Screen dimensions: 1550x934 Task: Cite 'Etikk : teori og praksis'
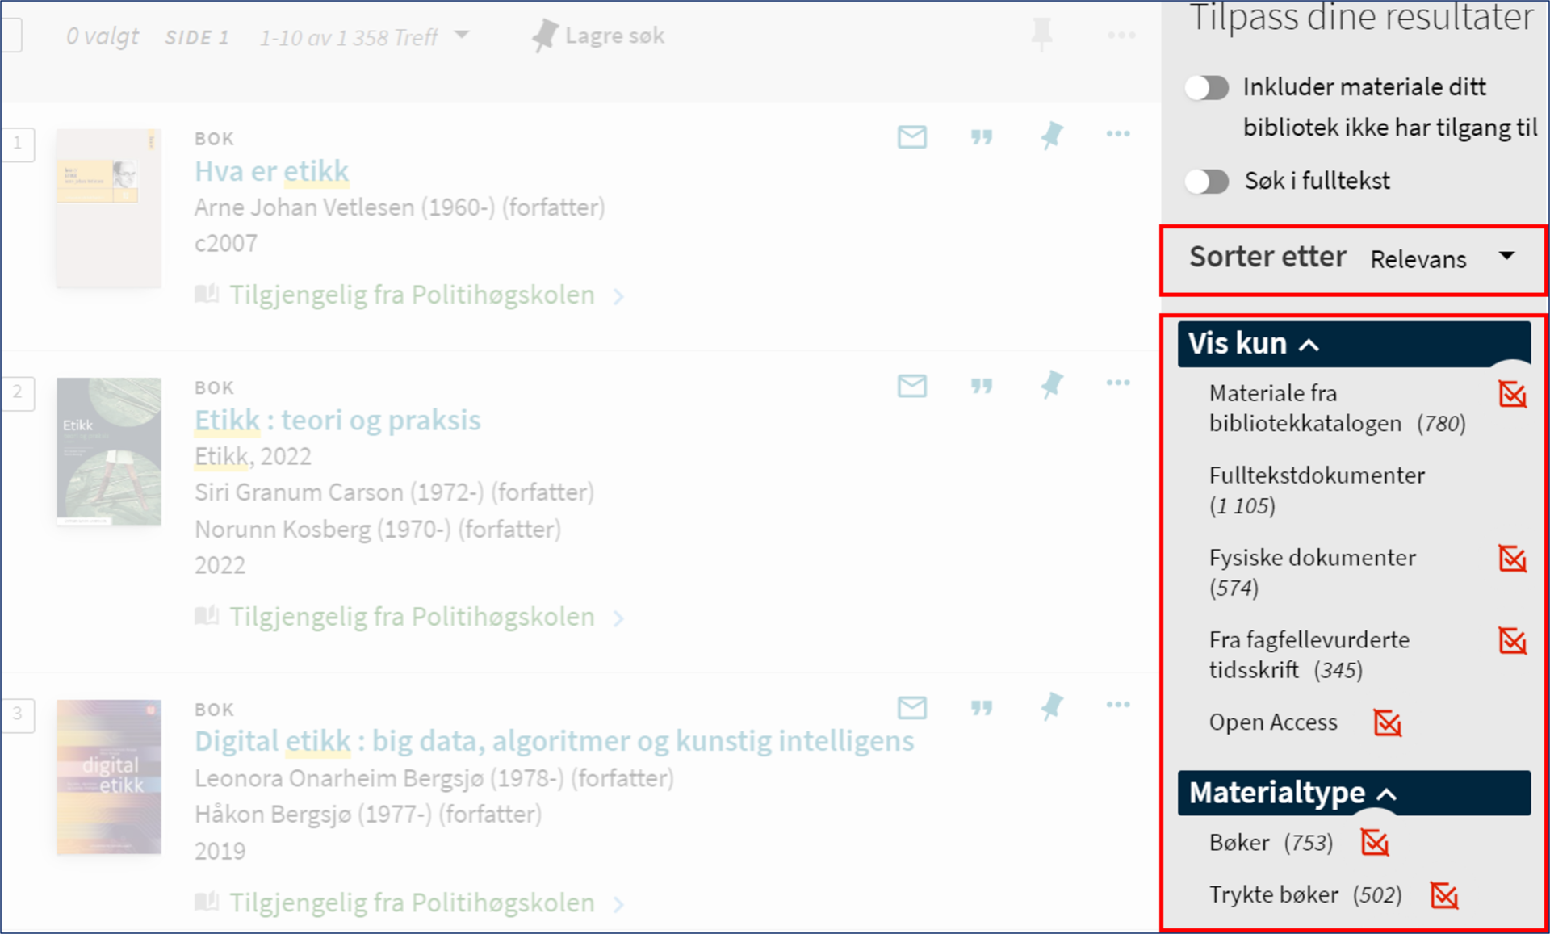click(x=981, y=386)
